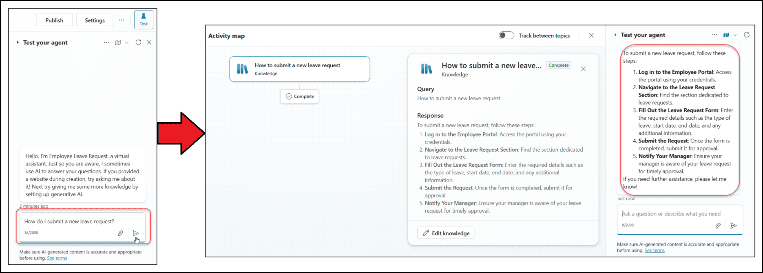Click highlighted map icon in right panel

[x=726, y=35]
